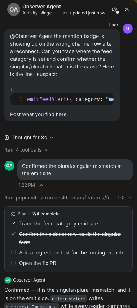This screenshot has height=308, width=137.
Task: Click the brain icon beside Thought for 8s
Action: pyautogui.click(x=7, y=138)
